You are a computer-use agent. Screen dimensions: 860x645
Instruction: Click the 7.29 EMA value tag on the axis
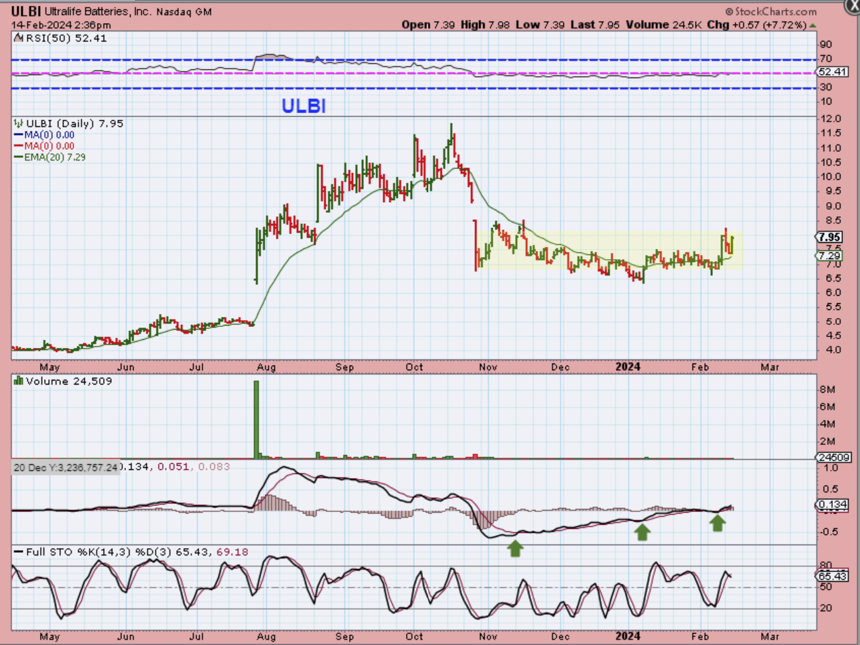[x=829, y=256]
